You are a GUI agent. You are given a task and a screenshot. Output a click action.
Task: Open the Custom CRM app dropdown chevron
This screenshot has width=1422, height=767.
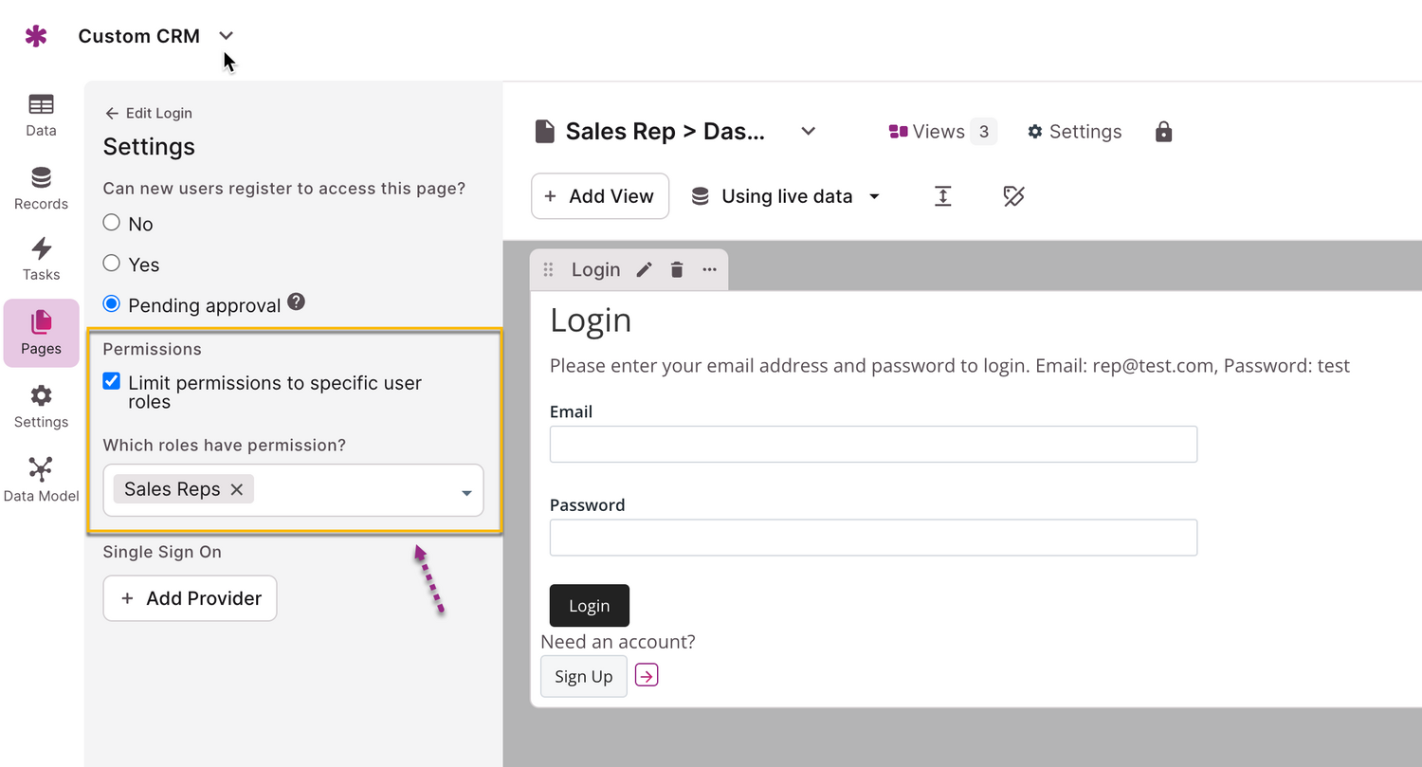click(x=226, y=36)
